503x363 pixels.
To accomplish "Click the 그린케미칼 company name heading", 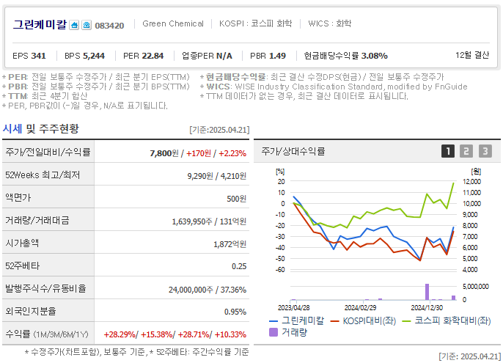I will coord(40,25).
